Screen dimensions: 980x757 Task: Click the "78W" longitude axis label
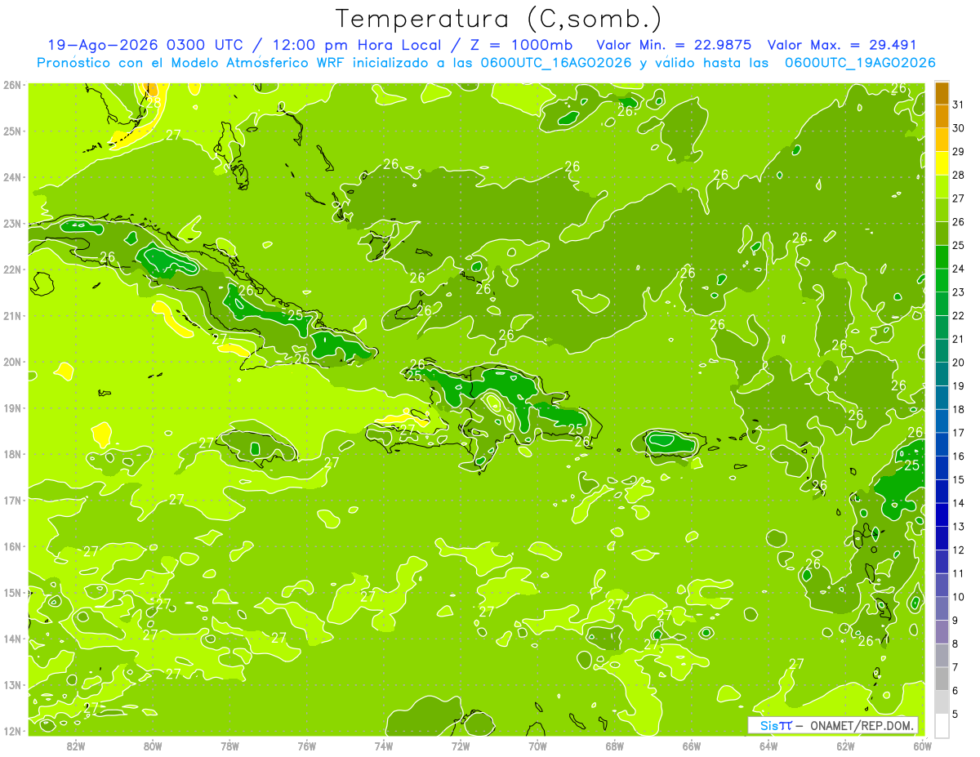click(229, 745)
